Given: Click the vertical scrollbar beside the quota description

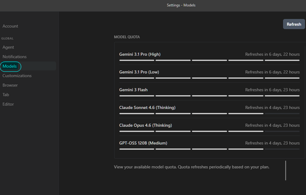Looking at the screenshot, I should (286, 170).
